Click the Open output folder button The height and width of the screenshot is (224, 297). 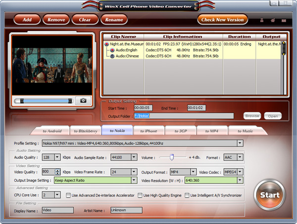(x=273, y=116)
